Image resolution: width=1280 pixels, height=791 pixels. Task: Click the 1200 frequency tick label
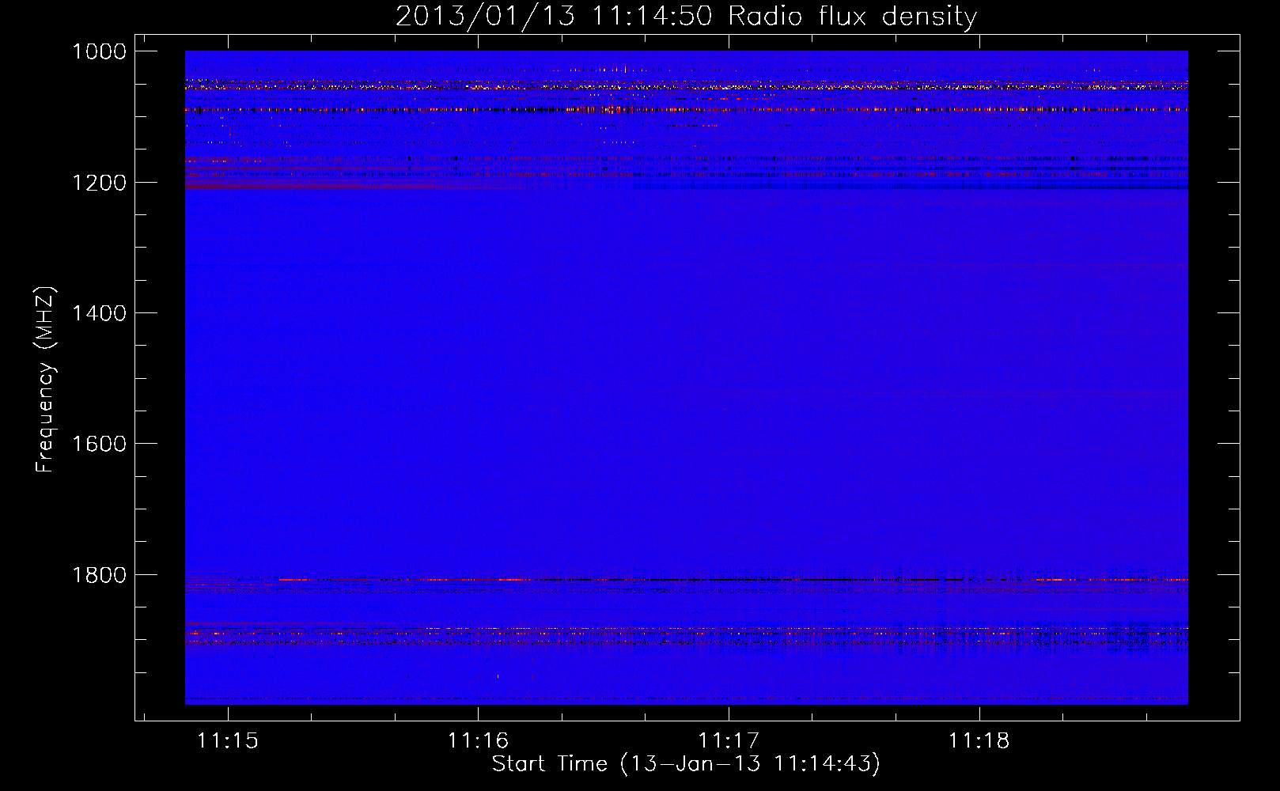(99, 183)
